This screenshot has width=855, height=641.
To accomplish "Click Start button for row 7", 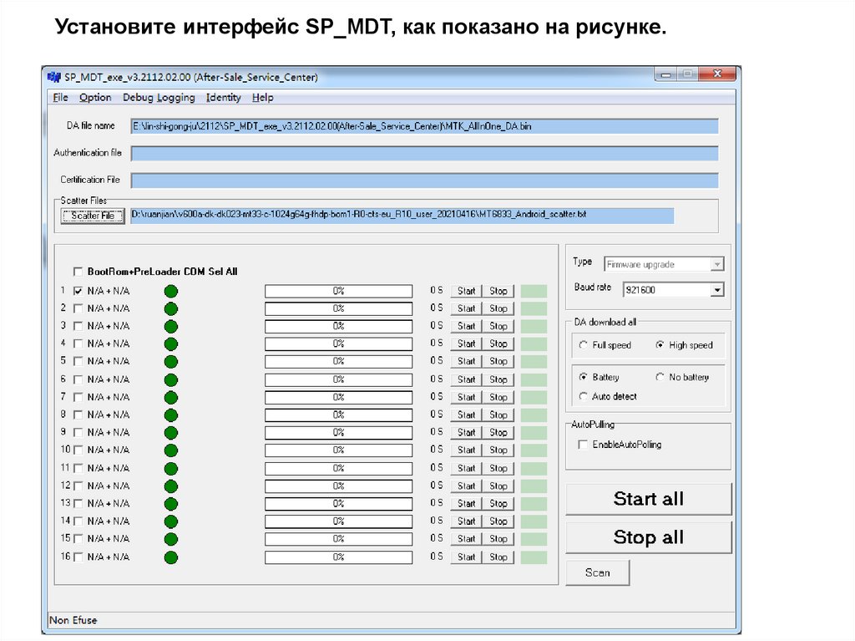I will pos(466,397).
